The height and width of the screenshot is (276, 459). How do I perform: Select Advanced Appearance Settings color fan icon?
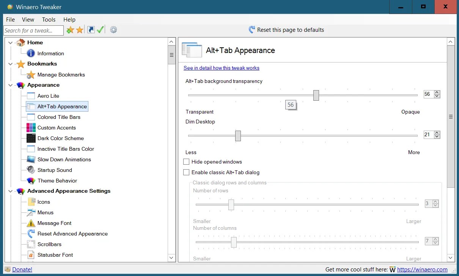[21, 191]
